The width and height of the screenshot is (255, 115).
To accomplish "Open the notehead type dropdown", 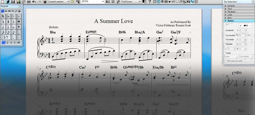I will [245, 26].
